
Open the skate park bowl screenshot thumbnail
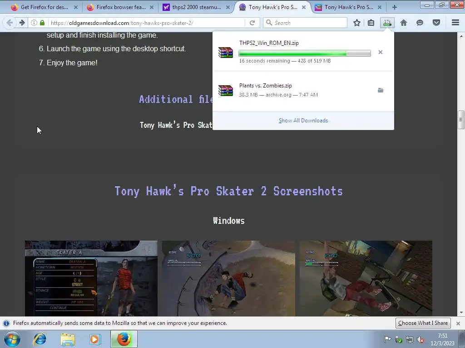(x=228, y=279)
